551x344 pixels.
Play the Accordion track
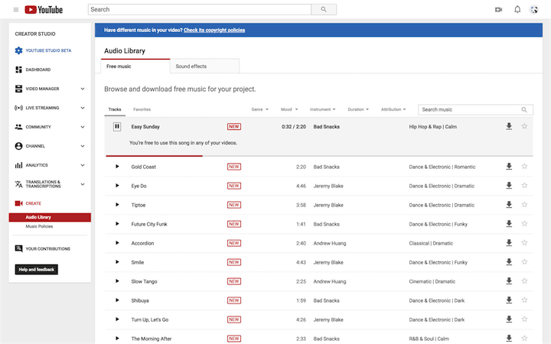(x=117, y=243)
